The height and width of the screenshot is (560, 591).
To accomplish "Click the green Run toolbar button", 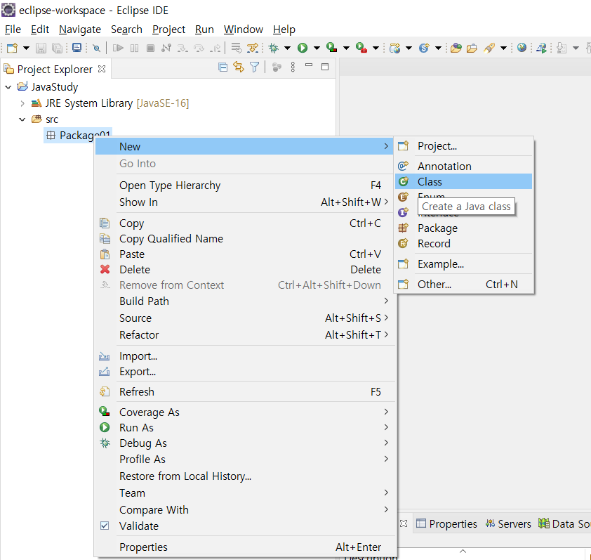I will click(x=303, y=48).
